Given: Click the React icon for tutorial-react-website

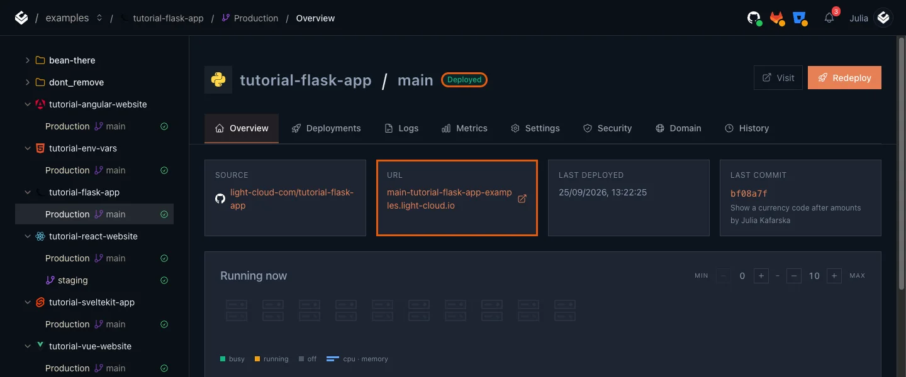Looking at the screenshot, I should [40, 236].
